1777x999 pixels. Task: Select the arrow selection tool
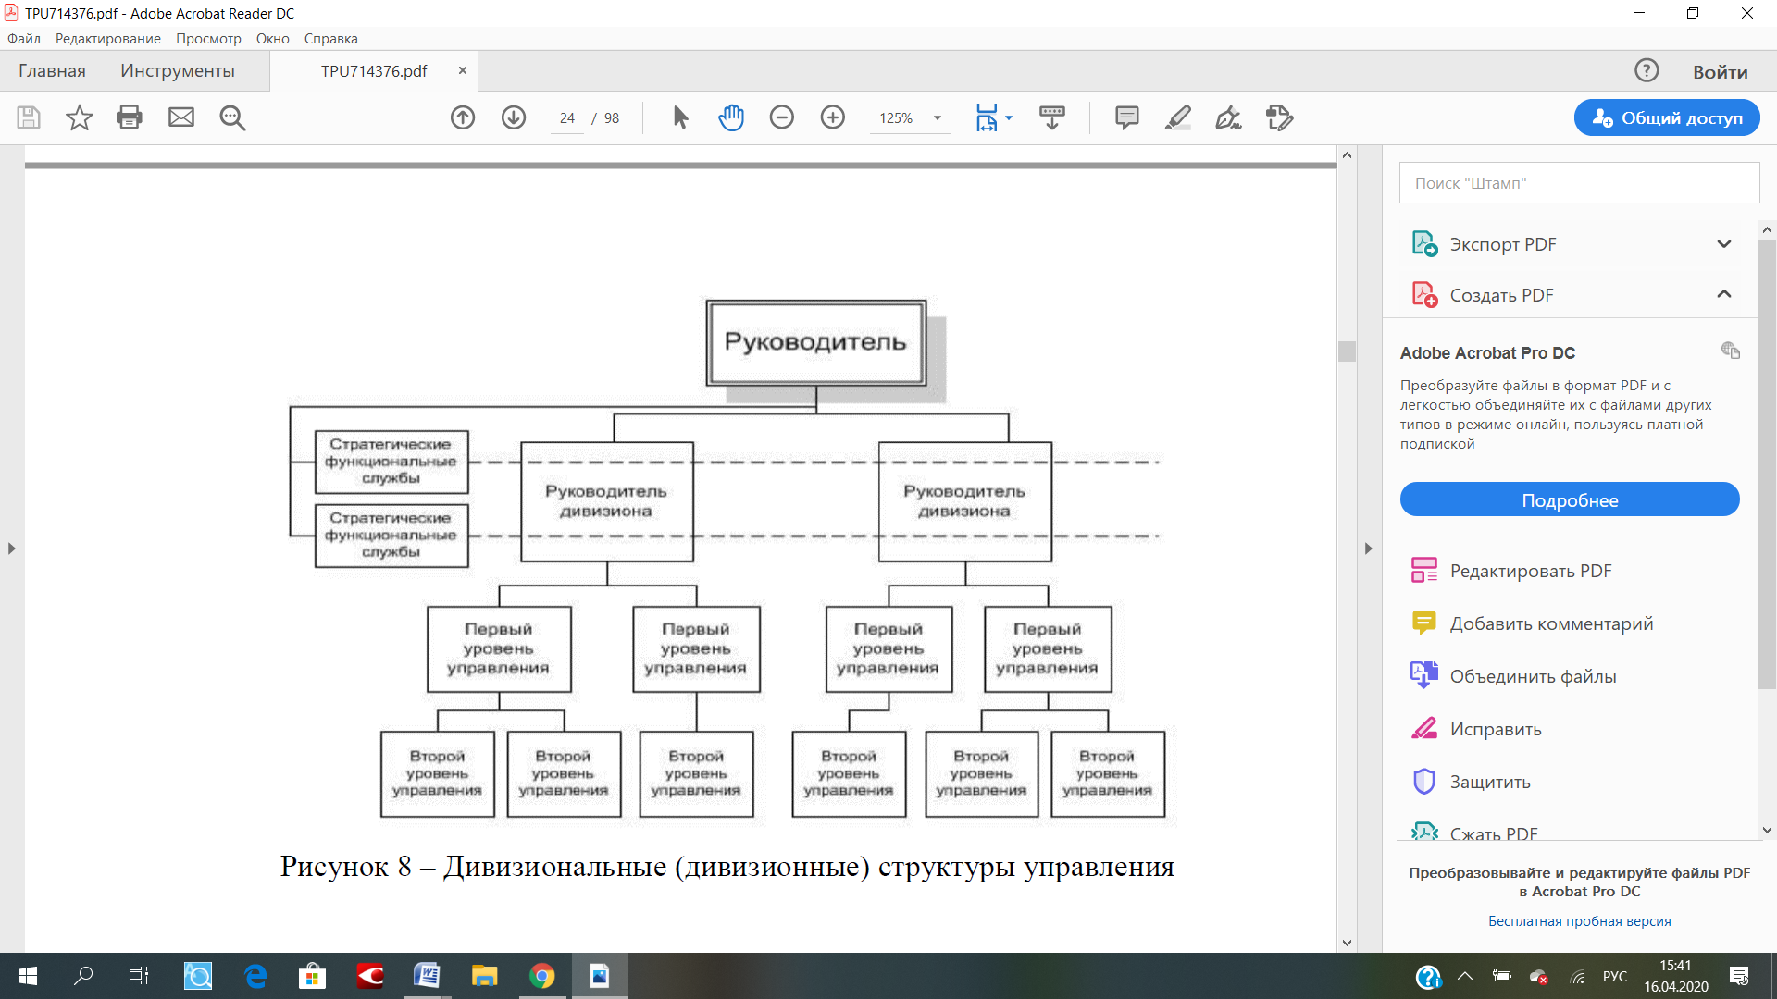point(680,117)
